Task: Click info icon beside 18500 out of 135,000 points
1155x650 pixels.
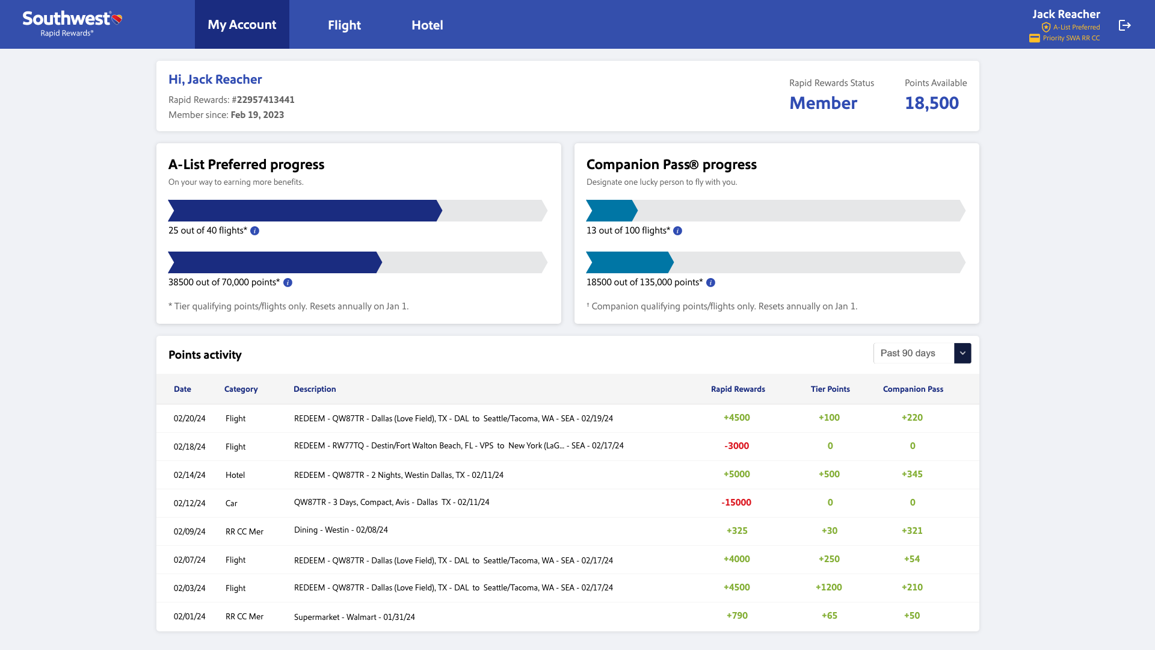Action: tap(710, 282)
